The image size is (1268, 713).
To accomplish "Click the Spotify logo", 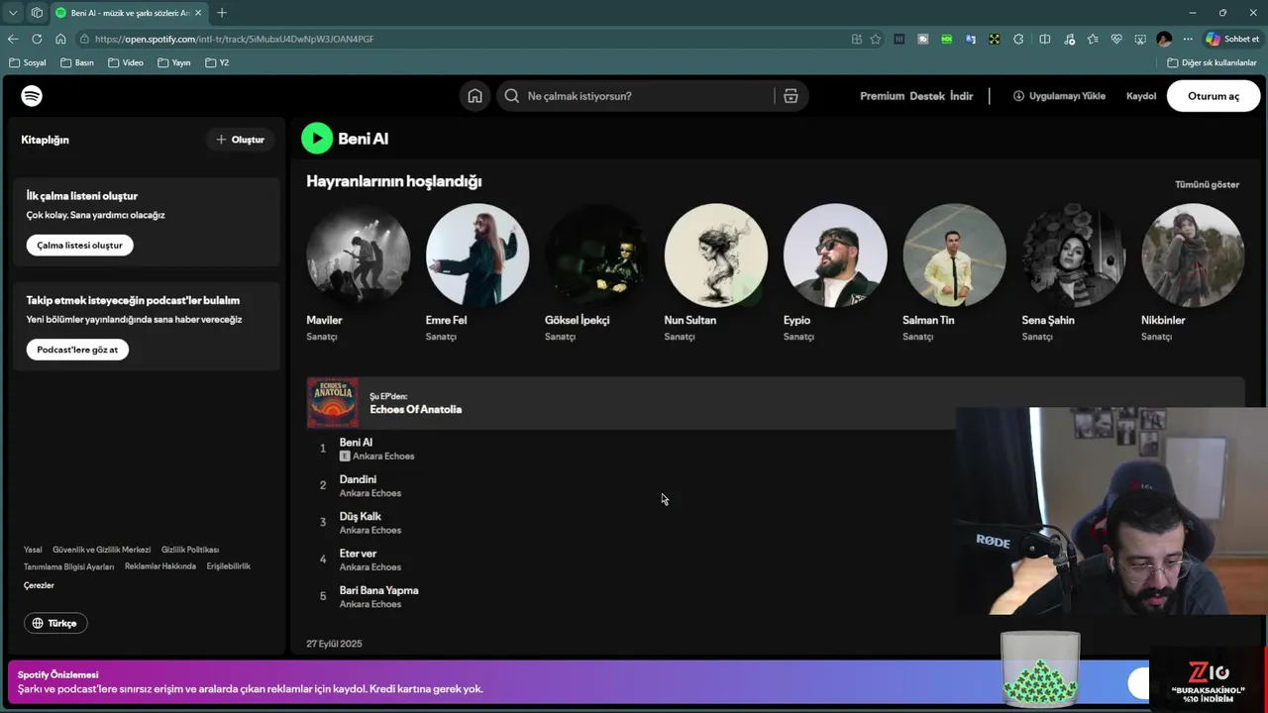I will click(x=32, y=96).
